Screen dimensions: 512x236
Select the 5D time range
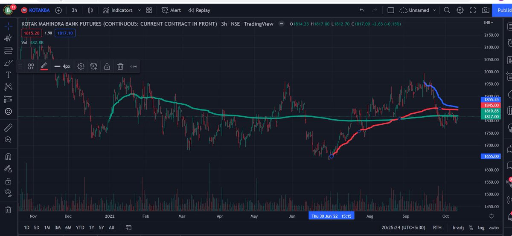(37, 227)
